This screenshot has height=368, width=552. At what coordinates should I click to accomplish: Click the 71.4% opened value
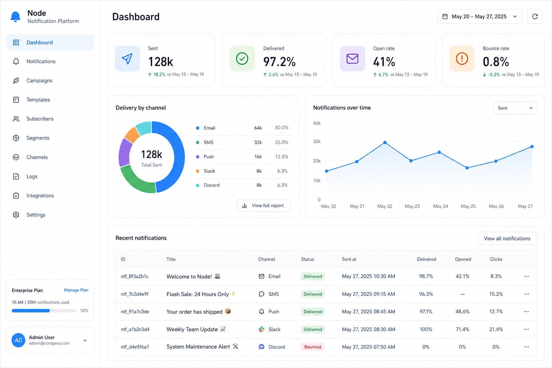click(x=463, y=329)
